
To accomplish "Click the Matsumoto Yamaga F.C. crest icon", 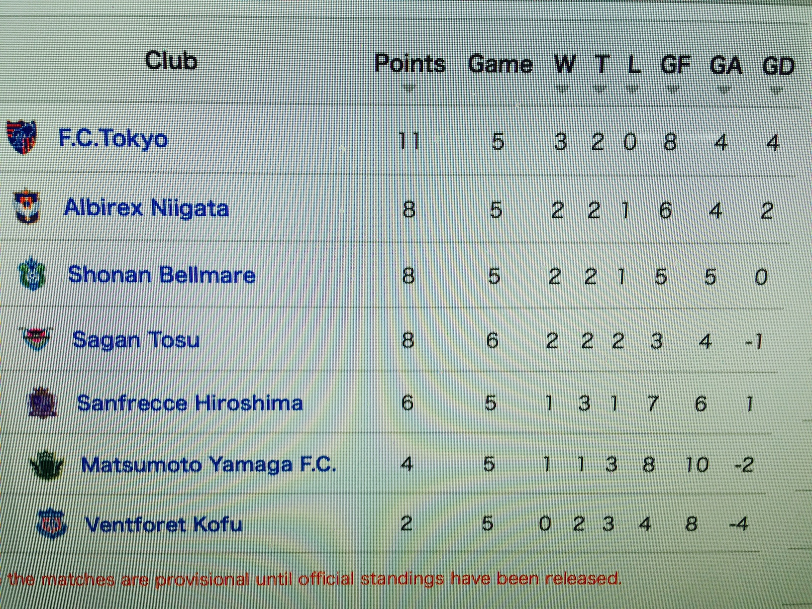I will tap(47, 464).
